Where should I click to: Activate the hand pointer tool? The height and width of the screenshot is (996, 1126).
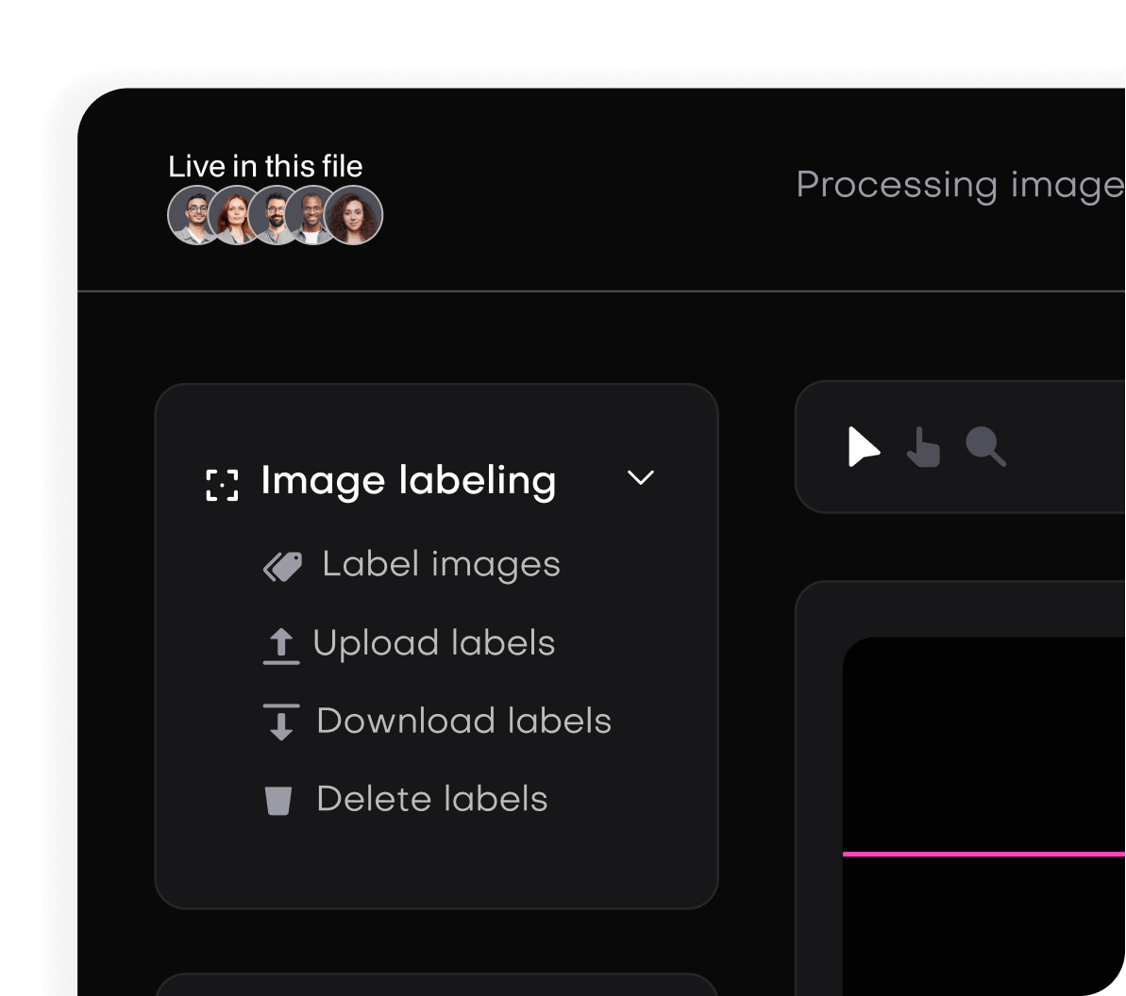click(923, 450)
